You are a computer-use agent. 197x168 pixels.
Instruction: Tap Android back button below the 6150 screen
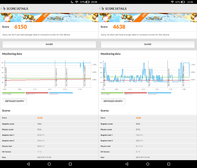point(28,164)
